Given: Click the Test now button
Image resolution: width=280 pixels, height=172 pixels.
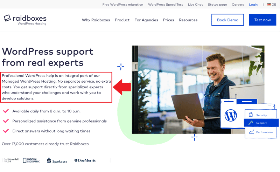Looking at the screenshot, I should coord(262,20).
